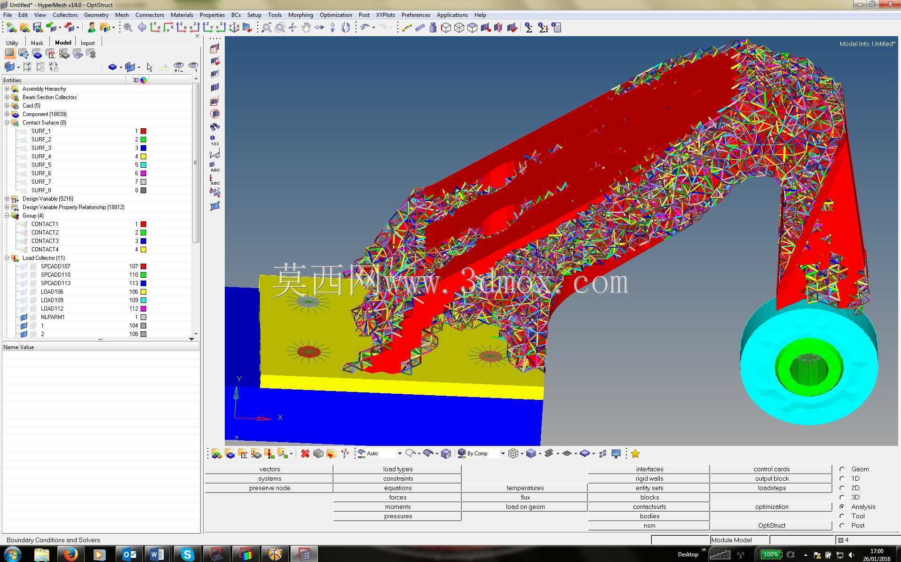Screen dimensions: 901x562
Task: Select the 1D radio button
Action: click(842, 478)
